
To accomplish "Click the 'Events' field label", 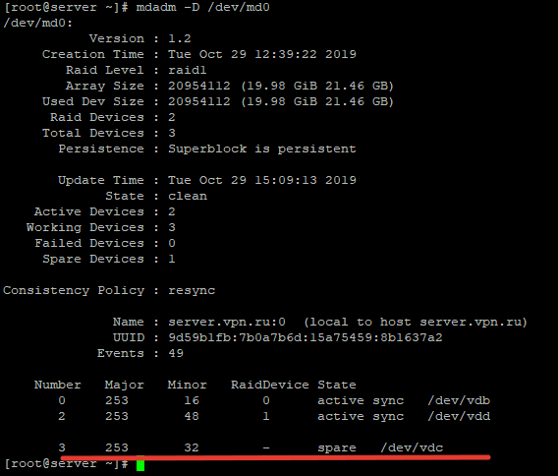I will tap(121, 353).
